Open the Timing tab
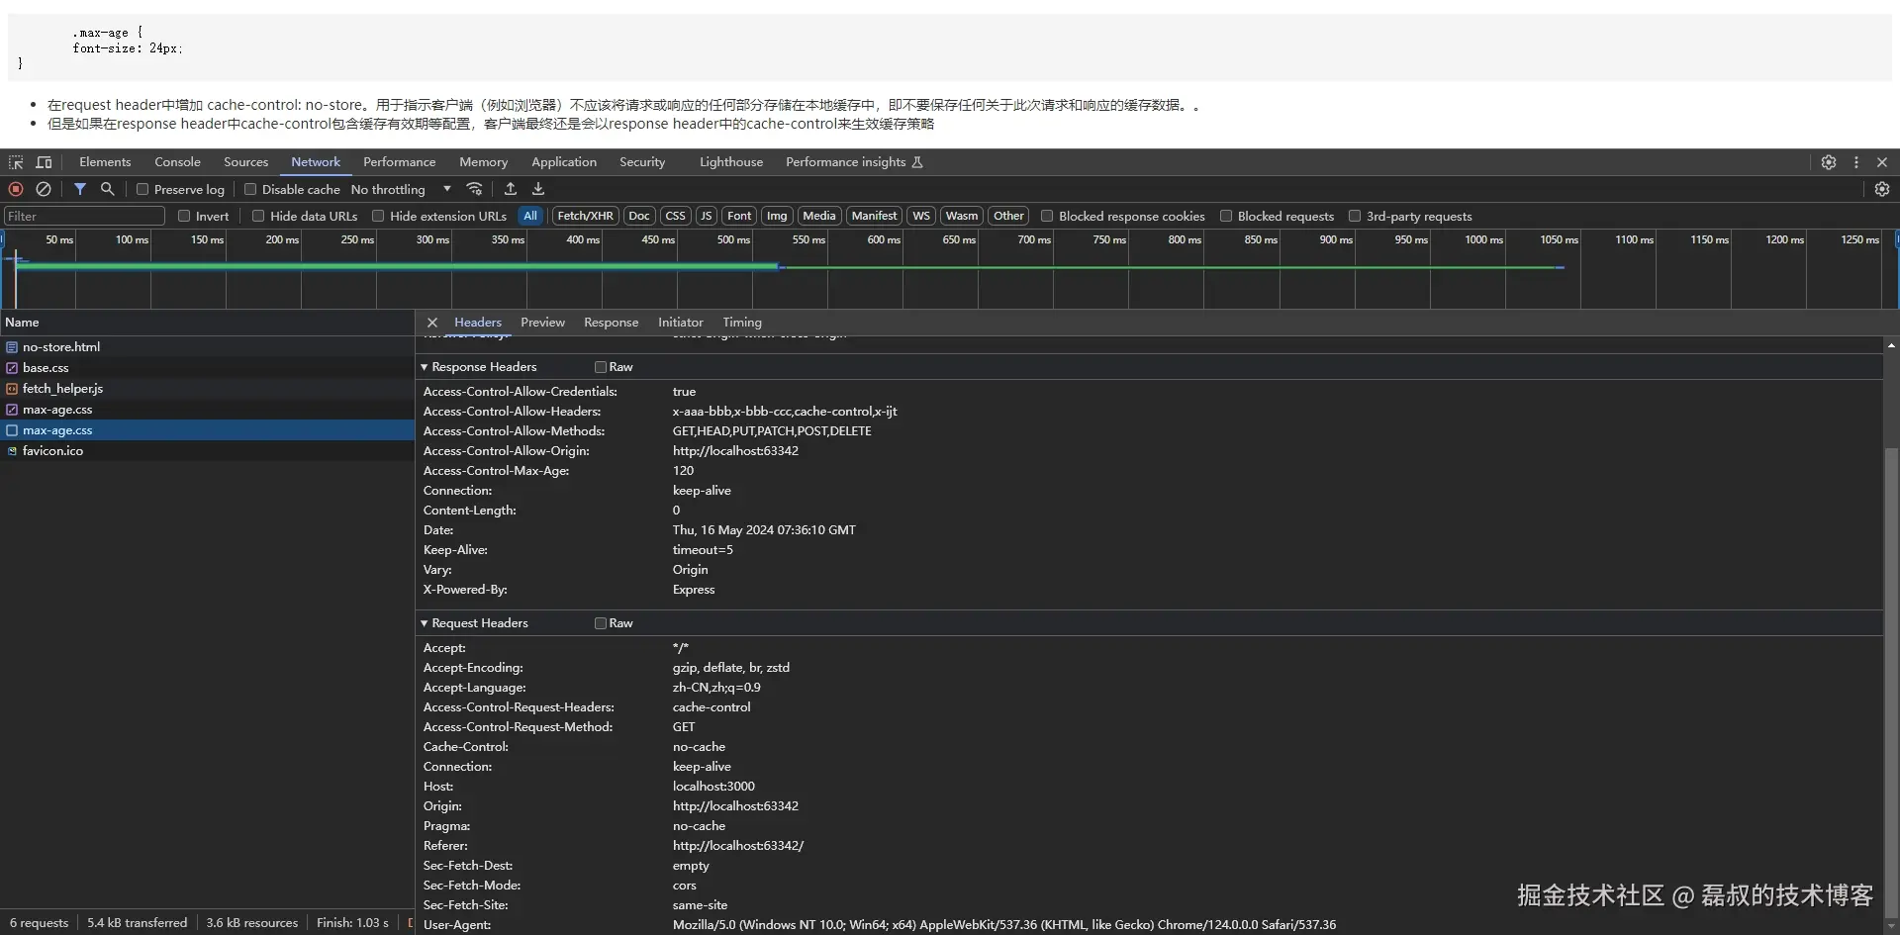The width and height of the screenshot is (1900, 935). [x=741, y=322]
